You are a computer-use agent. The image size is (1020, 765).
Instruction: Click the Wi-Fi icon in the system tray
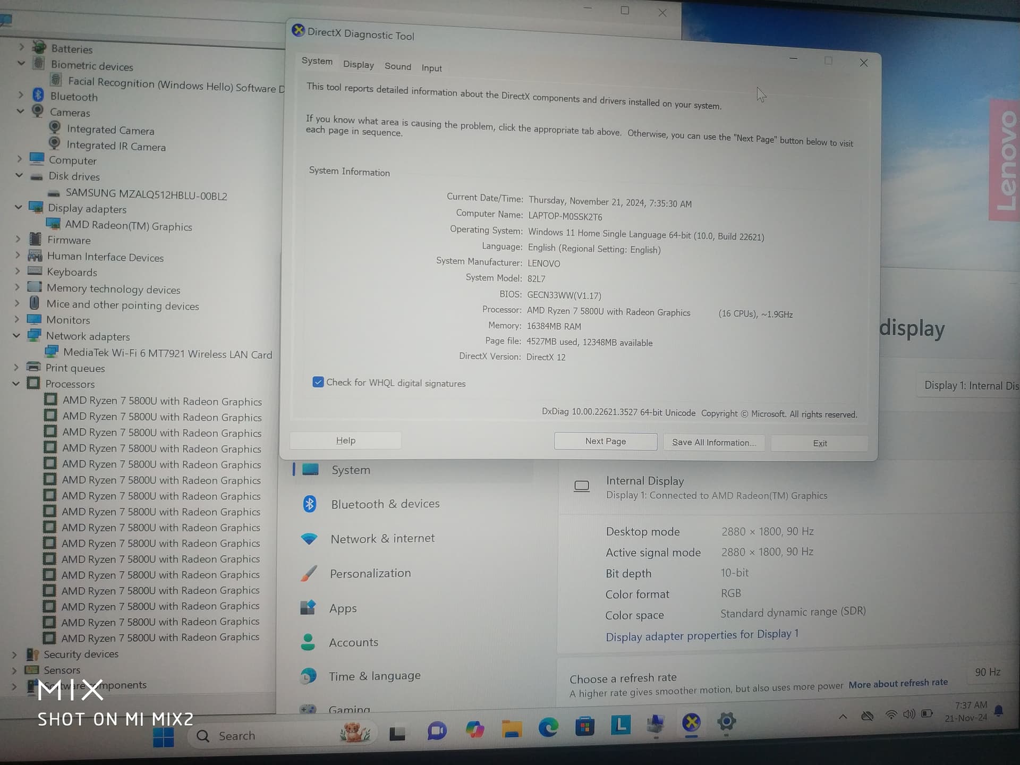[891, 715]
